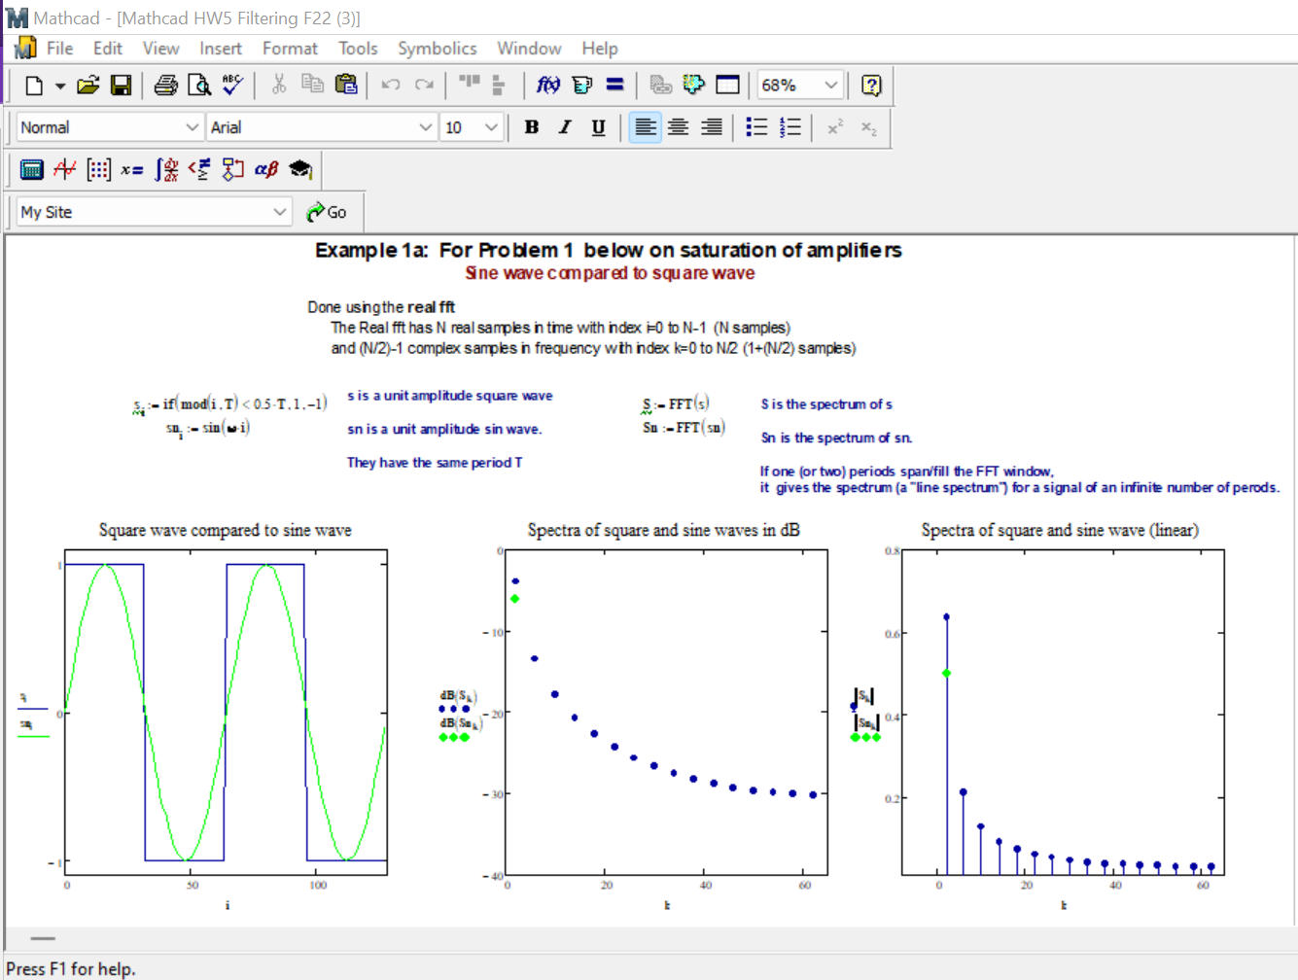Toggle subscript formatting
1298x980 pixels.
[x=868, y=127]
